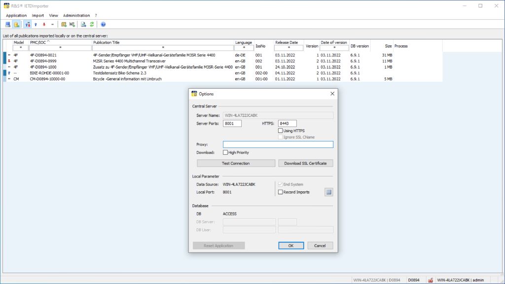This screenshot has height=284, width=505.
Task: Click the red download status arrow for 4F-D0894-0999
Action: pyautogui.click(x=9, y=61)
